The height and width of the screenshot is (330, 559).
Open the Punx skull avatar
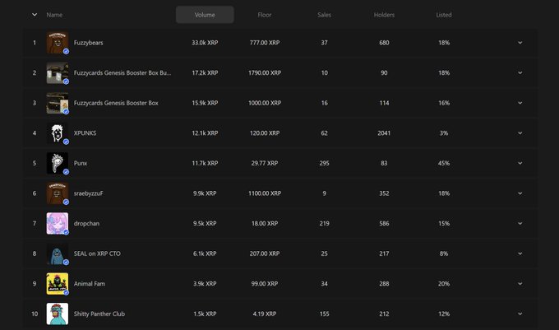pos(57,163)
